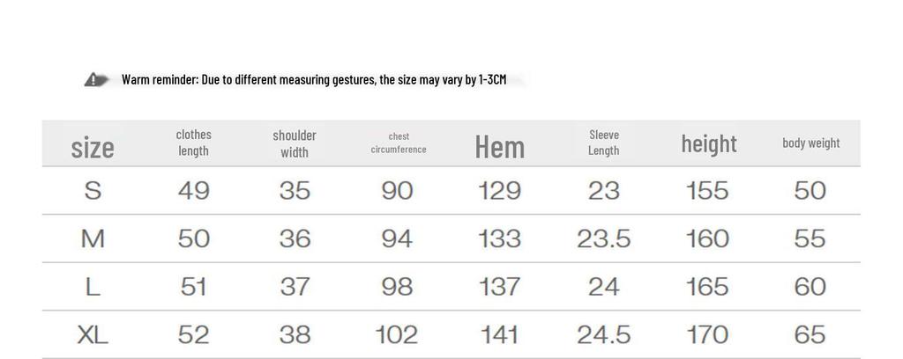Click the "clothes length" column header
903x359 pixels.
point(193,143)
